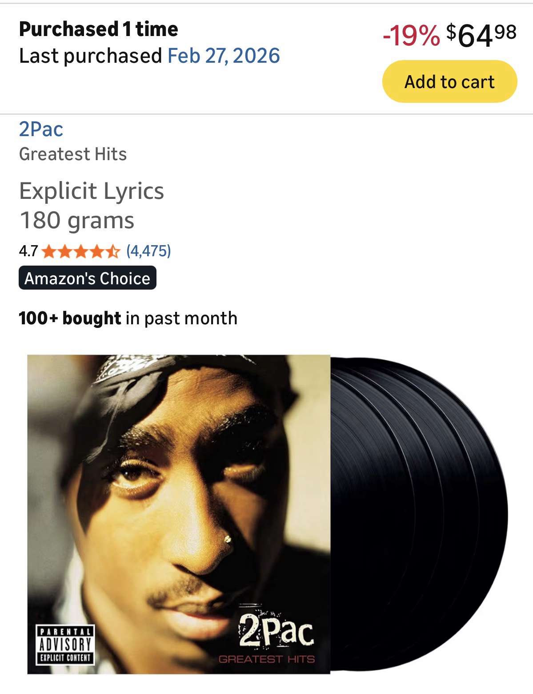This screenshot has width=533, height=694.
Task: Tap the Explicit Lyrics description text
Action: (x=92, y=191)
